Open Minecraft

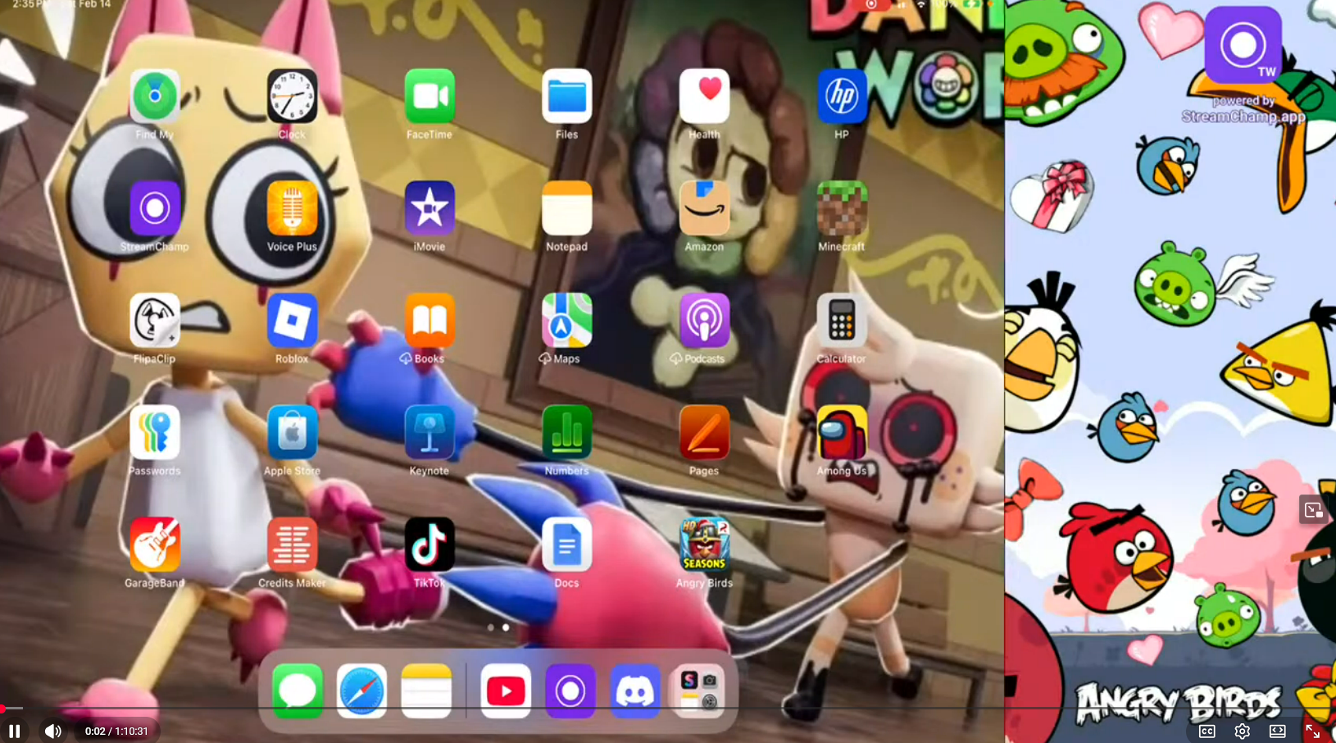click(842, 208)
